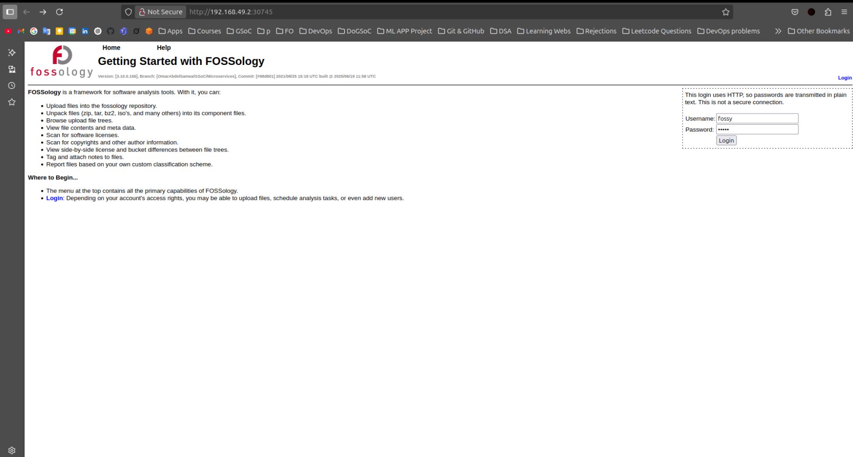
Task: Open the orange cube bookmark icon
Action: coord(149,31)
